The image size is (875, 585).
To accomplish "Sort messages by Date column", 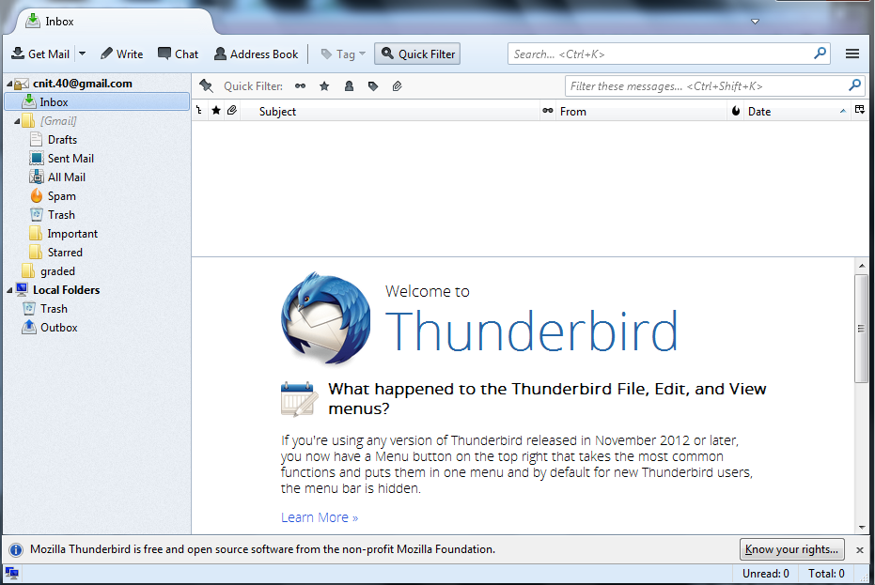I will [x=797, y=111].
